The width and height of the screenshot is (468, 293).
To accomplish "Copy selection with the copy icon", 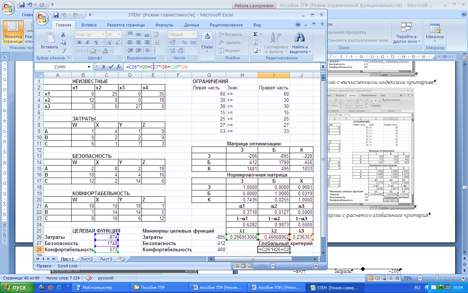I will point(63,42).
